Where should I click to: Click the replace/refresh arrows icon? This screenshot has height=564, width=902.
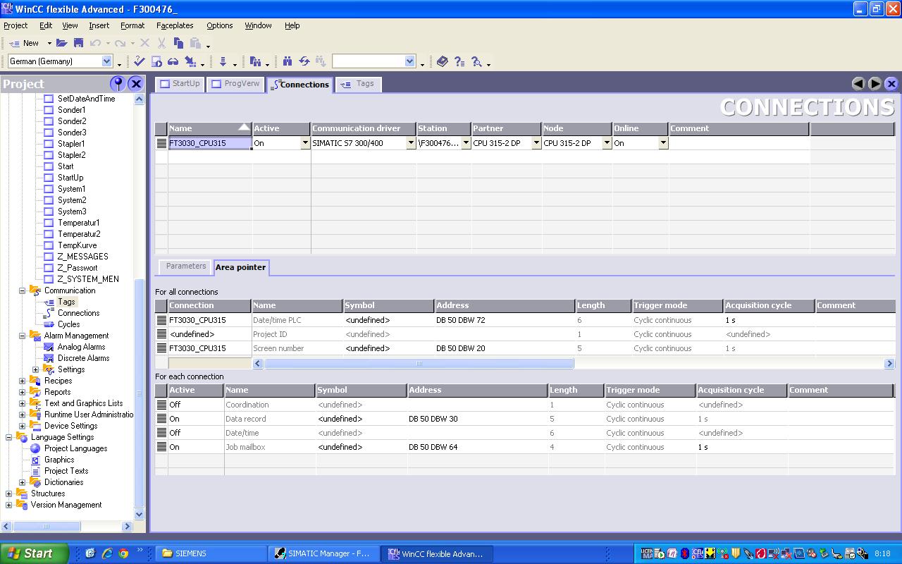(304, 61)
